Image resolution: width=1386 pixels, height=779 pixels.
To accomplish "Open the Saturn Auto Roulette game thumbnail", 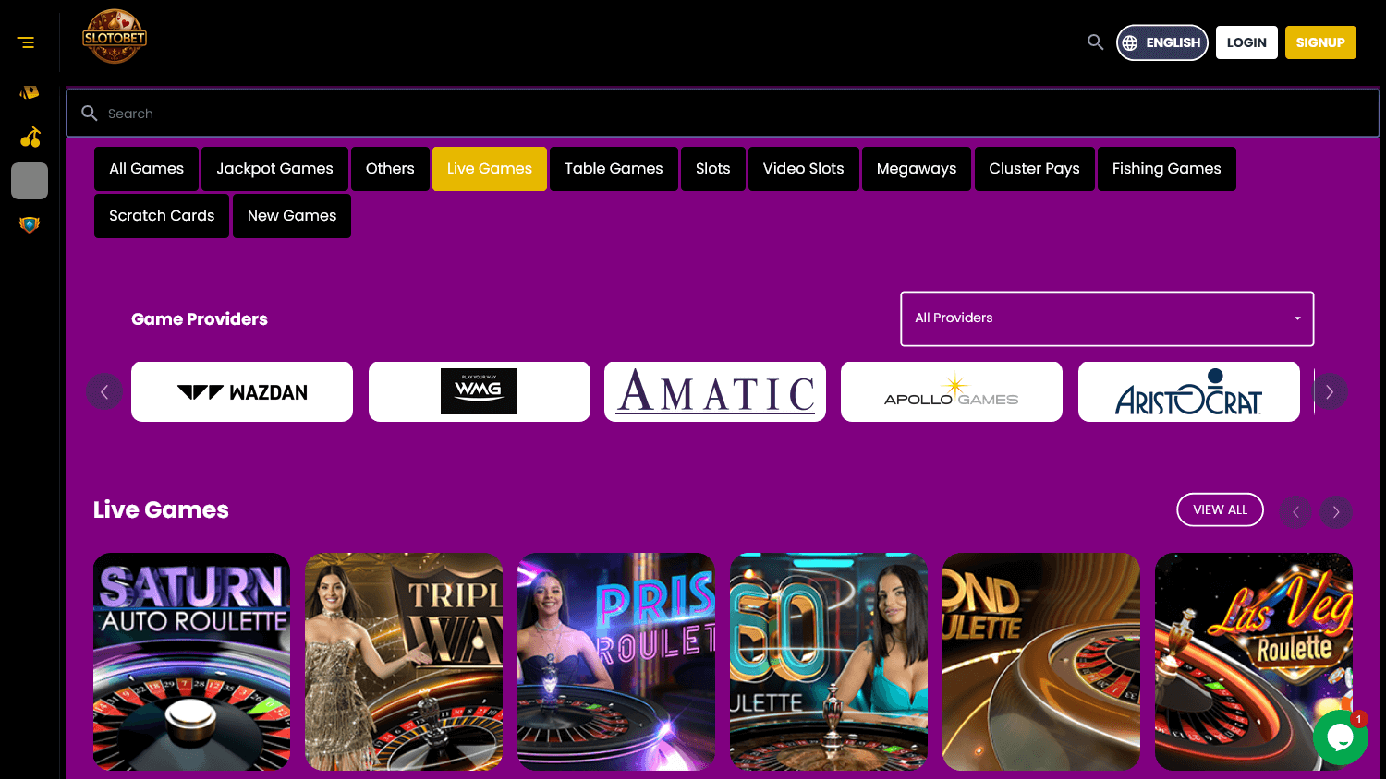I will pos(191,662).
